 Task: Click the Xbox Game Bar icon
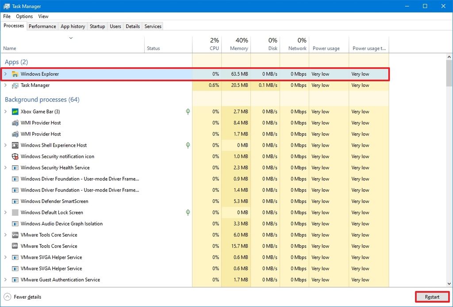tap(15, 112)
